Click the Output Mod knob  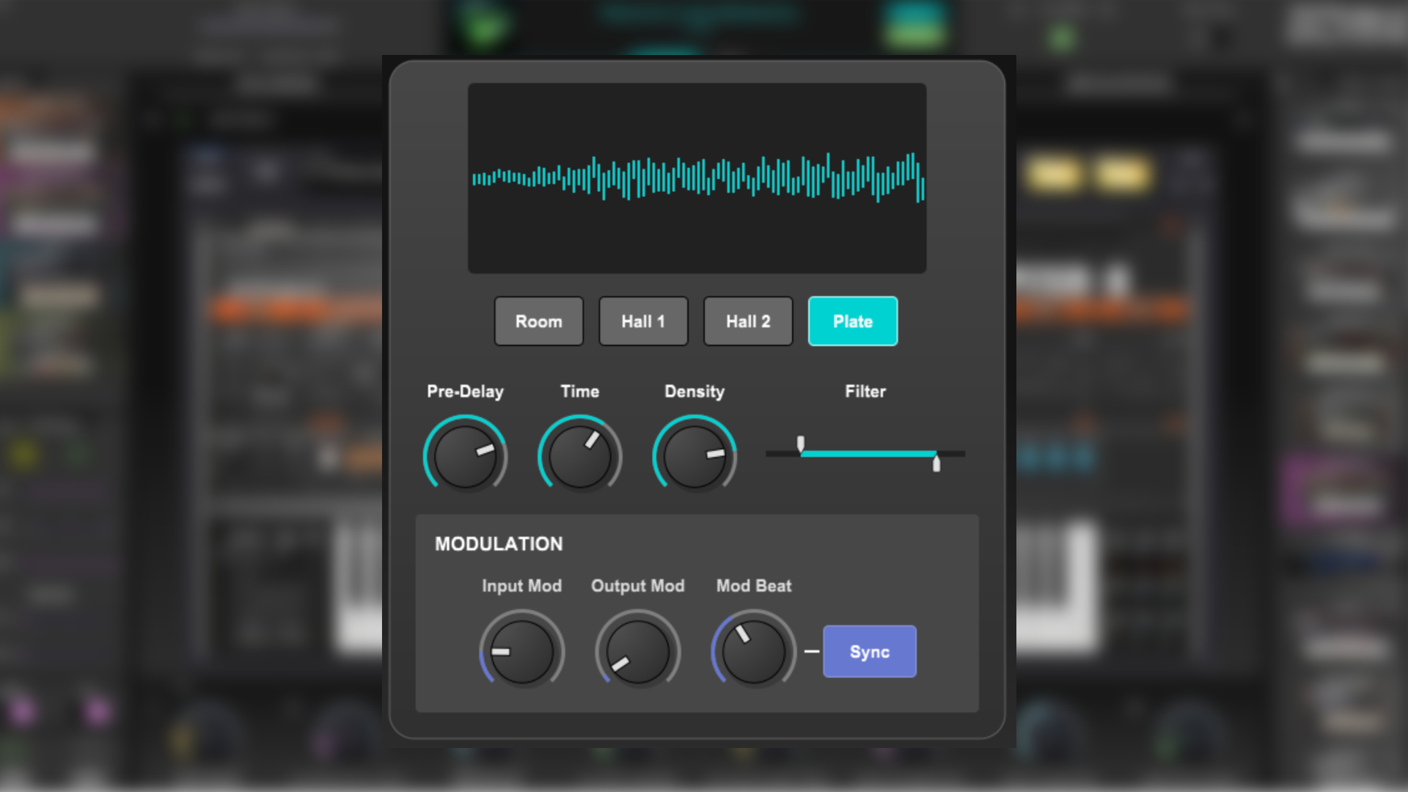pos(637,651)
